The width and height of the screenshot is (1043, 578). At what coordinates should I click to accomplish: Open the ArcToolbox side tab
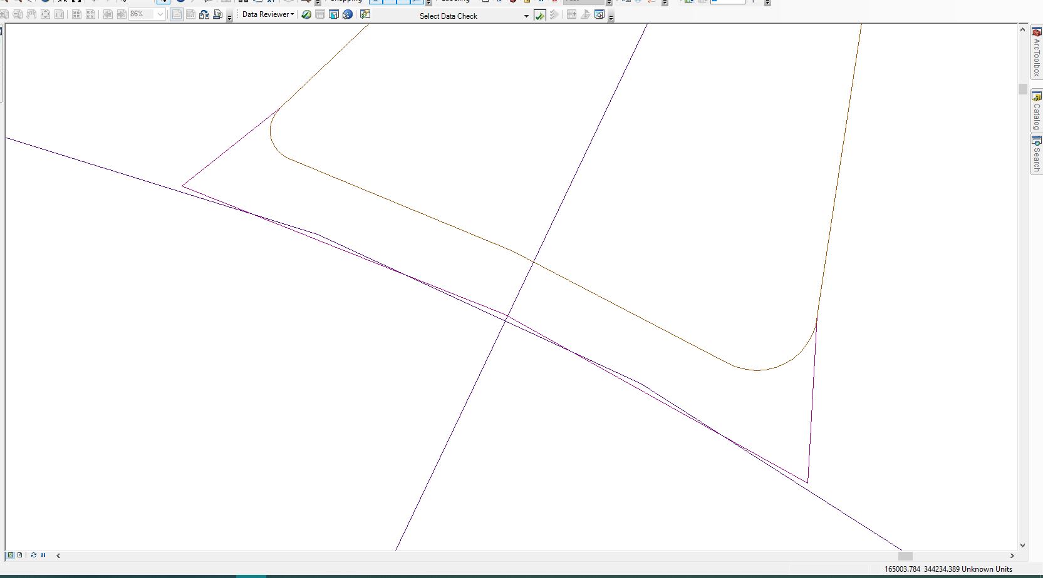pos(1037,52)
